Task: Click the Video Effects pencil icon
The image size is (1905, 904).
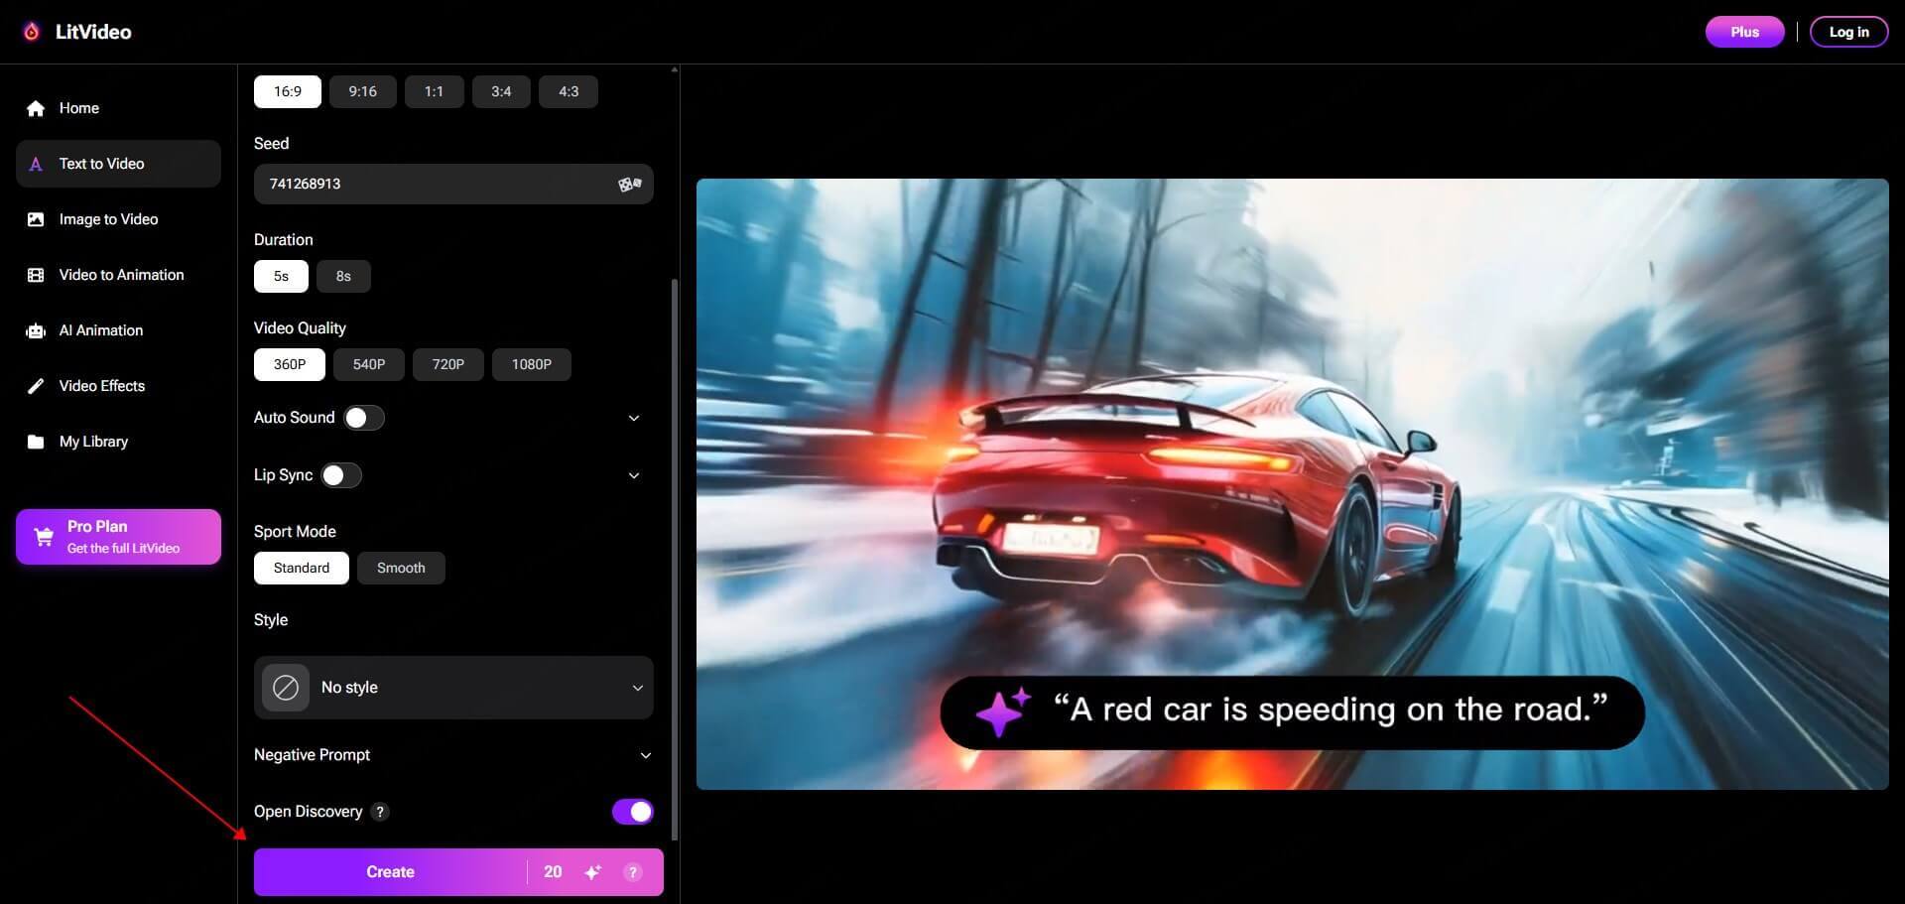Action: [36, 386]
